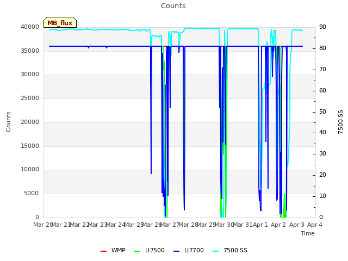Click the 50 tick on right axis
Image resolution: width=348 pixels, height=261 pixels.
click(322, 111)
